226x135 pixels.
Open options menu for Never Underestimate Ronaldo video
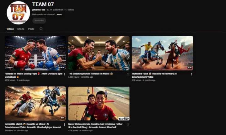pos(128,124)
